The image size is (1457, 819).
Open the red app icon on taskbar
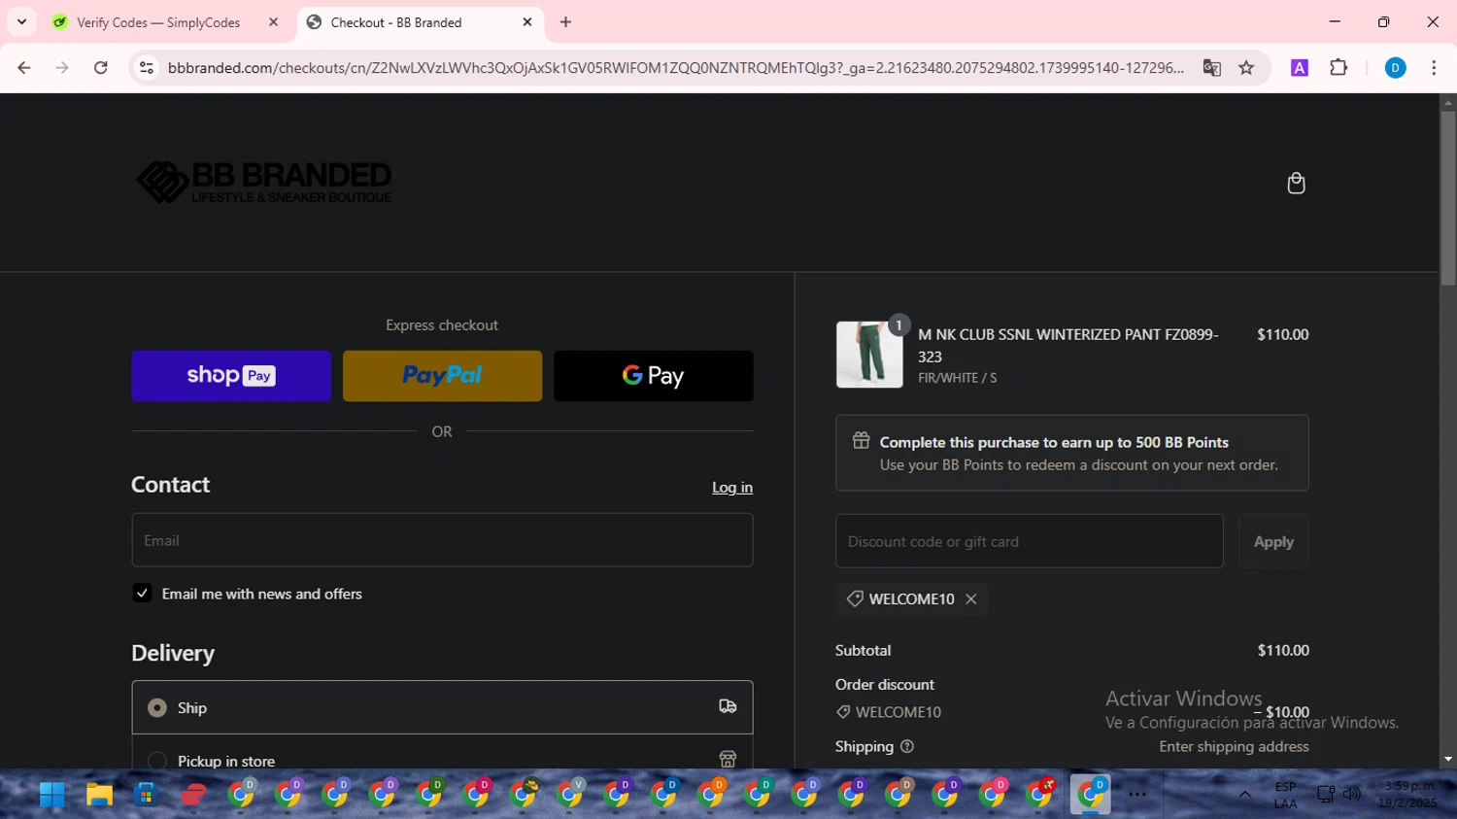pos(193,795)
